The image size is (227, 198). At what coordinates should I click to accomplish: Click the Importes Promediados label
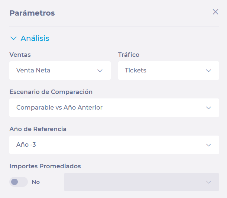(45, 166)
